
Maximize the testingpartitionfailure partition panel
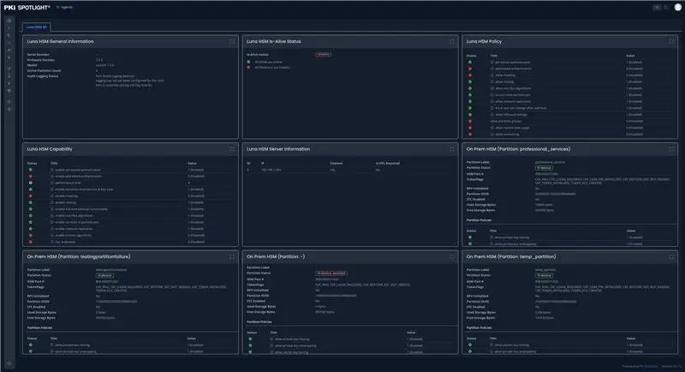[x=232, y=256]
